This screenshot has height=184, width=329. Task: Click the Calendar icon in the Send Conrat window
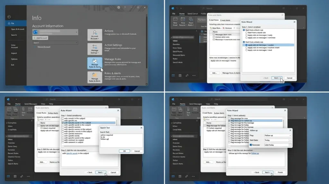click(x=180, y=75)
